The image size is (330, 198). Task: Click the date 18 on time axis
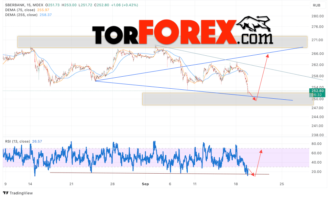click(x=236, y=184)
